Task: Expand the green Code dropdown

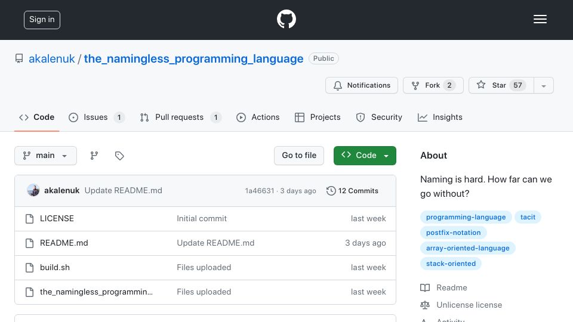Action: pos(365,156)
